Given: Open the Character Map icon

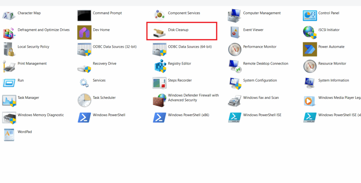Looking at the screenshot, I should tap(9, 16).
